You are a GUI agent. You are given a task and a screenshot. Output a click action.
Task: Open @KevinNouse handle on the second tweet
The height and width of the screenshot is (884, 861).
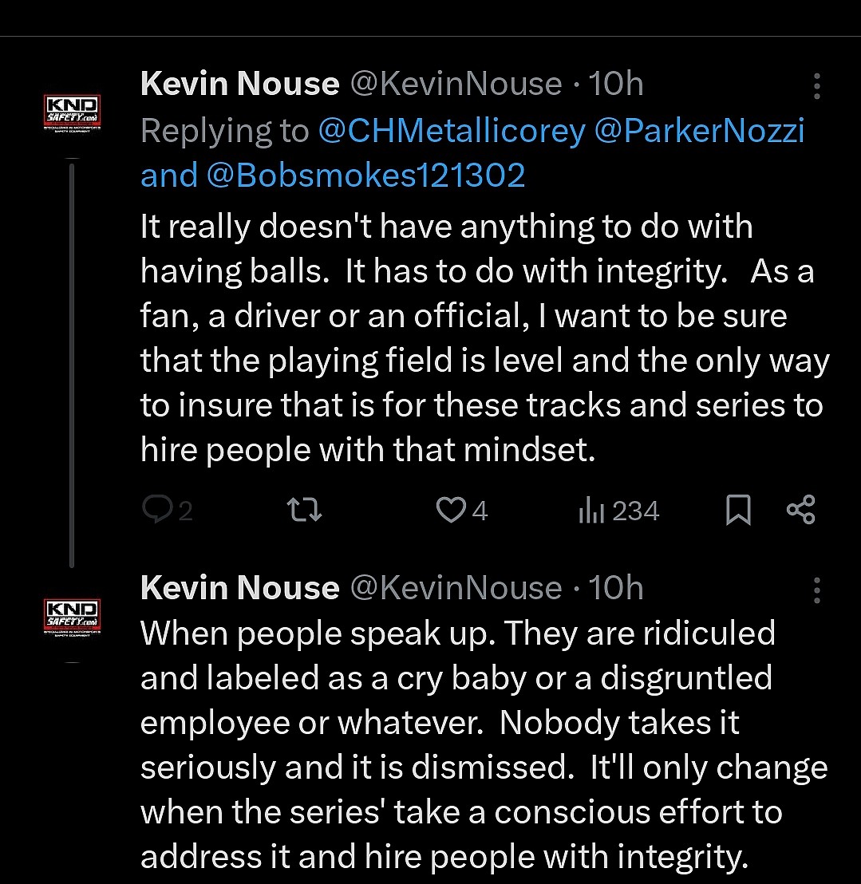click(456, 589)
